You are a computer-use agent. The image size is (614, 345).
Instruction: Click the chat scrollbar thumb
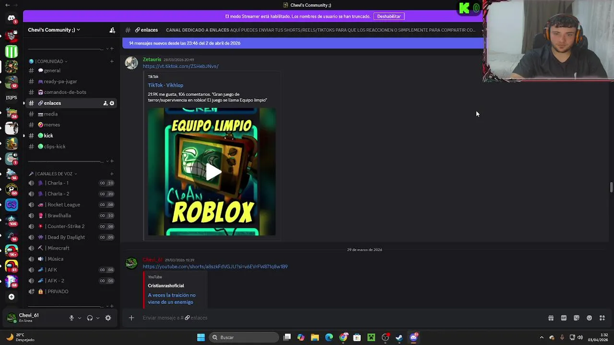[x=611, y=187]
